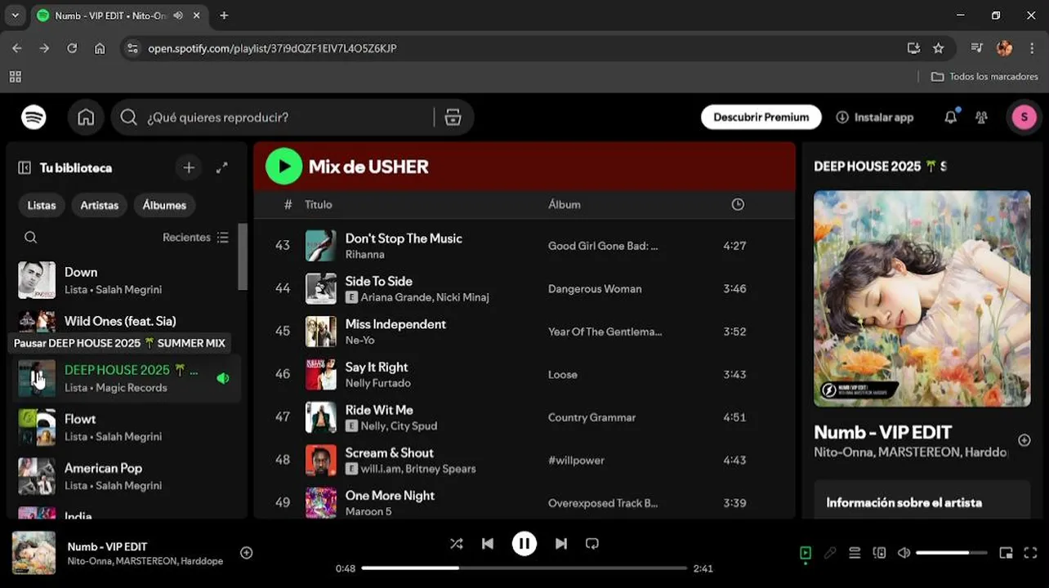
Task: Reload the browser page
Action: click(x=72, y=48)
